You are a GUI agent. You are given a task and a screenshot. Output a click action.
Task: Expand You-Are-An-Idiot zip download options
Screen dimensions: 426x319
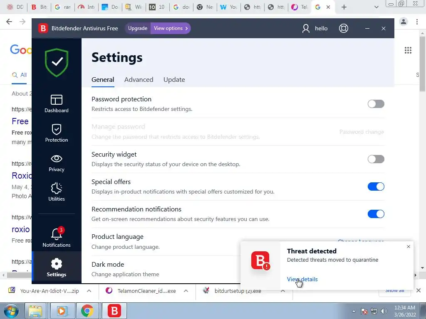pos(89,291)
